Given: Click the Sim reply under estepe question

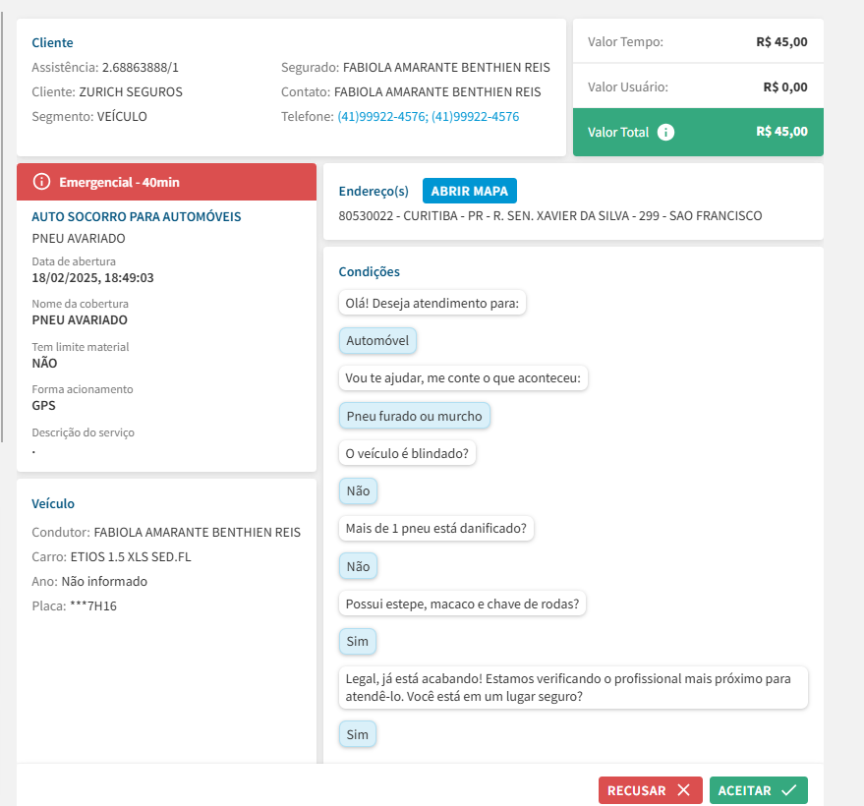Looking at the screenshot, I should pos(357,642).
